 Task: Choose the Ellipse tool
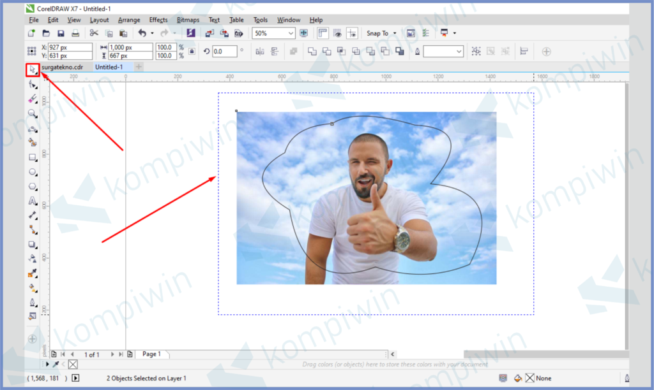(x=33, y=171)
